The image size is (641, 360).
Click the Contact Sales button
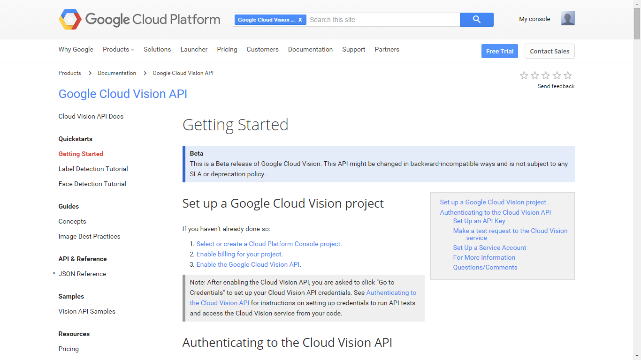[x=549, y=51]
